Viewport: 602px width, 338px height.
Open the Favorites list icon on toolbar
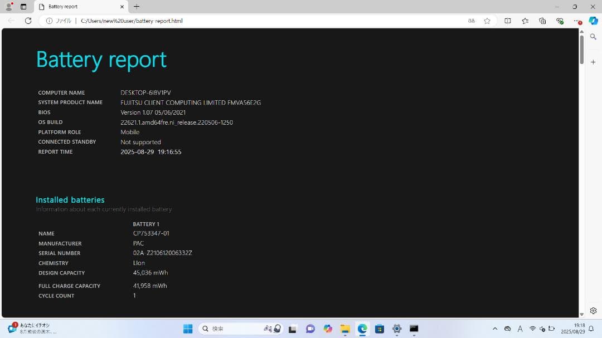(525, 21)
